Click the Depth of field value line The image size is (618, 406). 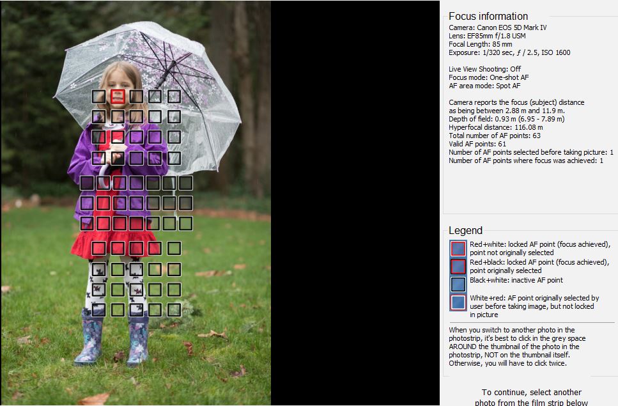pos(506,119)
